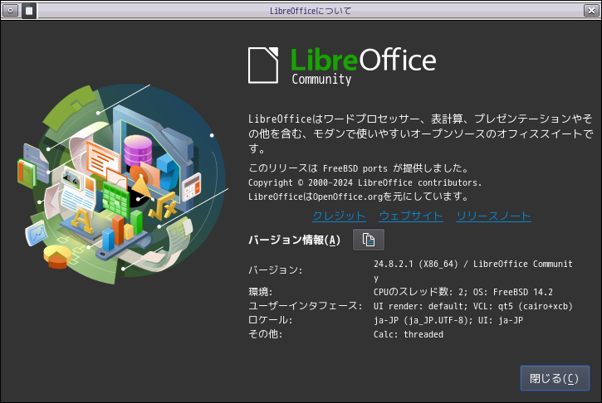Click the locale value 'ja-JP (ja_JP.UTF-8); UI: ja-JP'
Screen dimensions: 602x403
[x=448, y=320]
